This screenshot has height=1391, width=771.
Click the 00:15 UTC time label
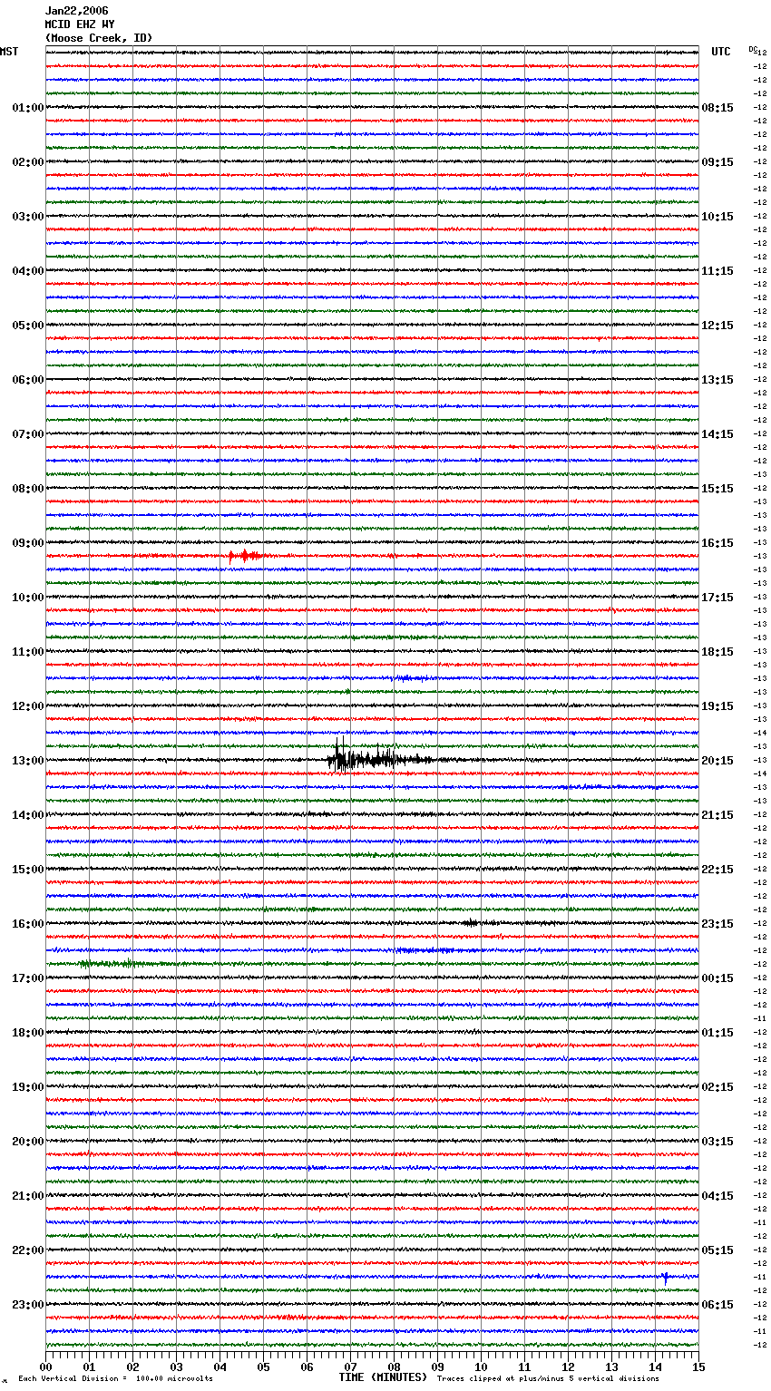[717, 978]
